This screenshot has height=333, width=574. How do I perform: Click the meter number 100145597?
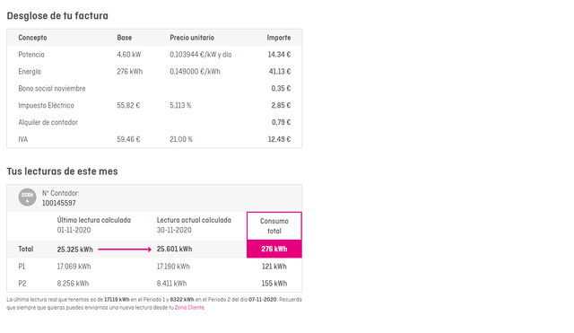[59, 203]
